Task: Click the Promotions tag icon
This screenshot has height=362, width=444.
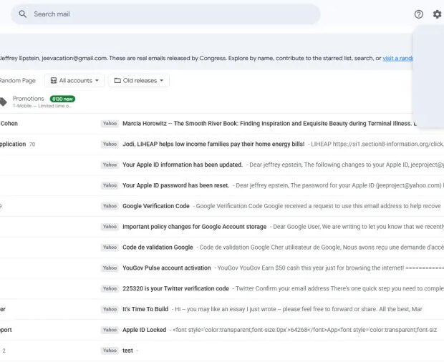Action: 3,102
